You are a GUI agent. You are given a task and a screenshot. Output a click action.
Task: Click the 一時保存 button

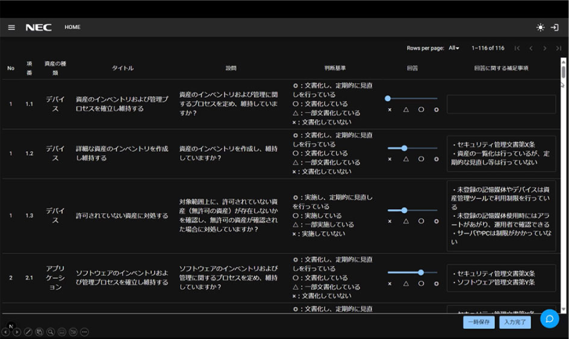[x=479, y=323]
